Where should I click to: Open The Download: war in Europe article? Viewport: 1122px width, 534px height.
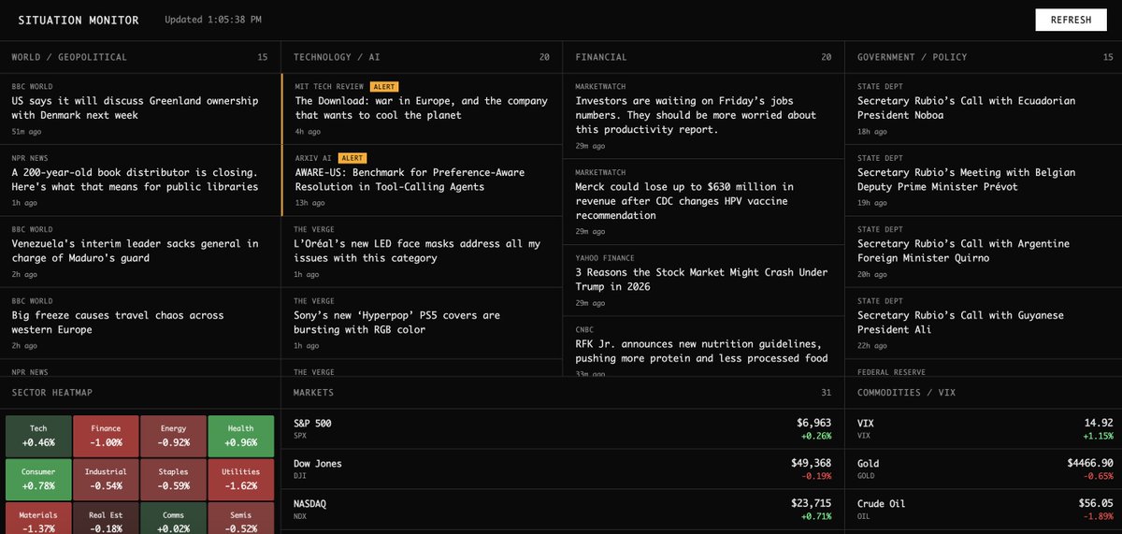[422, 108]
